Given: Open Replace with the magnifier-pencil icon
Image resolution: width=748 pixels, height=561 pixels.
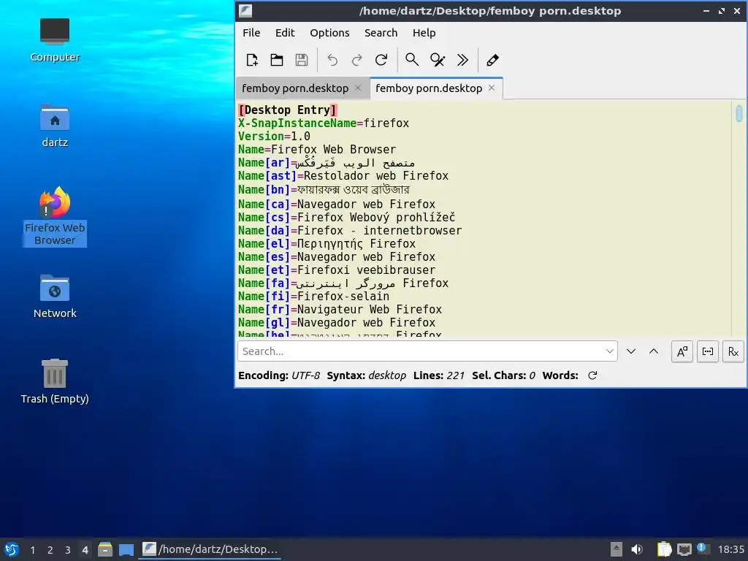Looking at the screenshot, I should [438, 60].
